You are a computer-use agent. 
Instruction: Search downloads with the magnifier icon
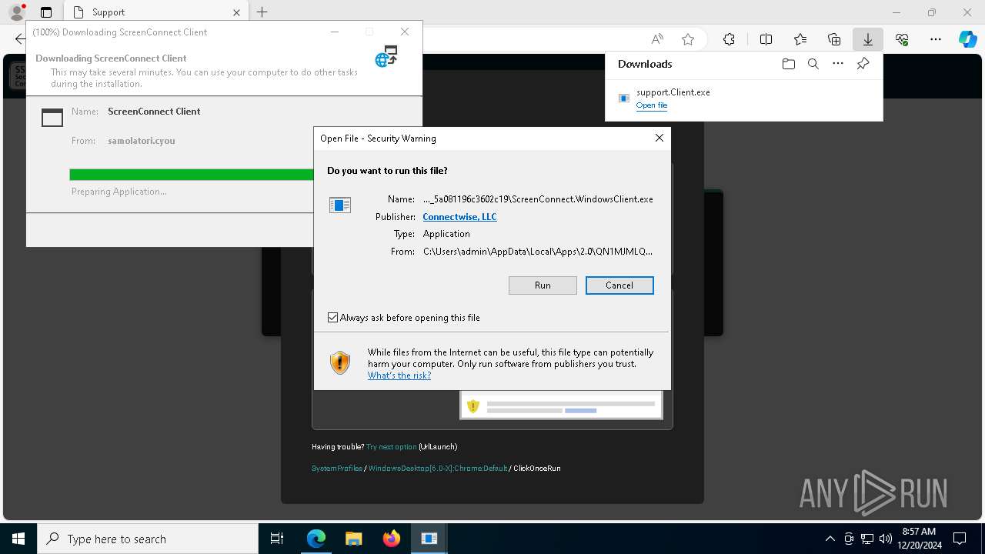[813, 64]
